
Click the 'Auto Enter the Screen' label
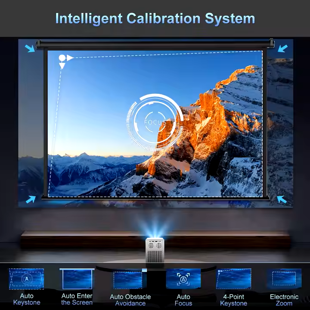77,299
